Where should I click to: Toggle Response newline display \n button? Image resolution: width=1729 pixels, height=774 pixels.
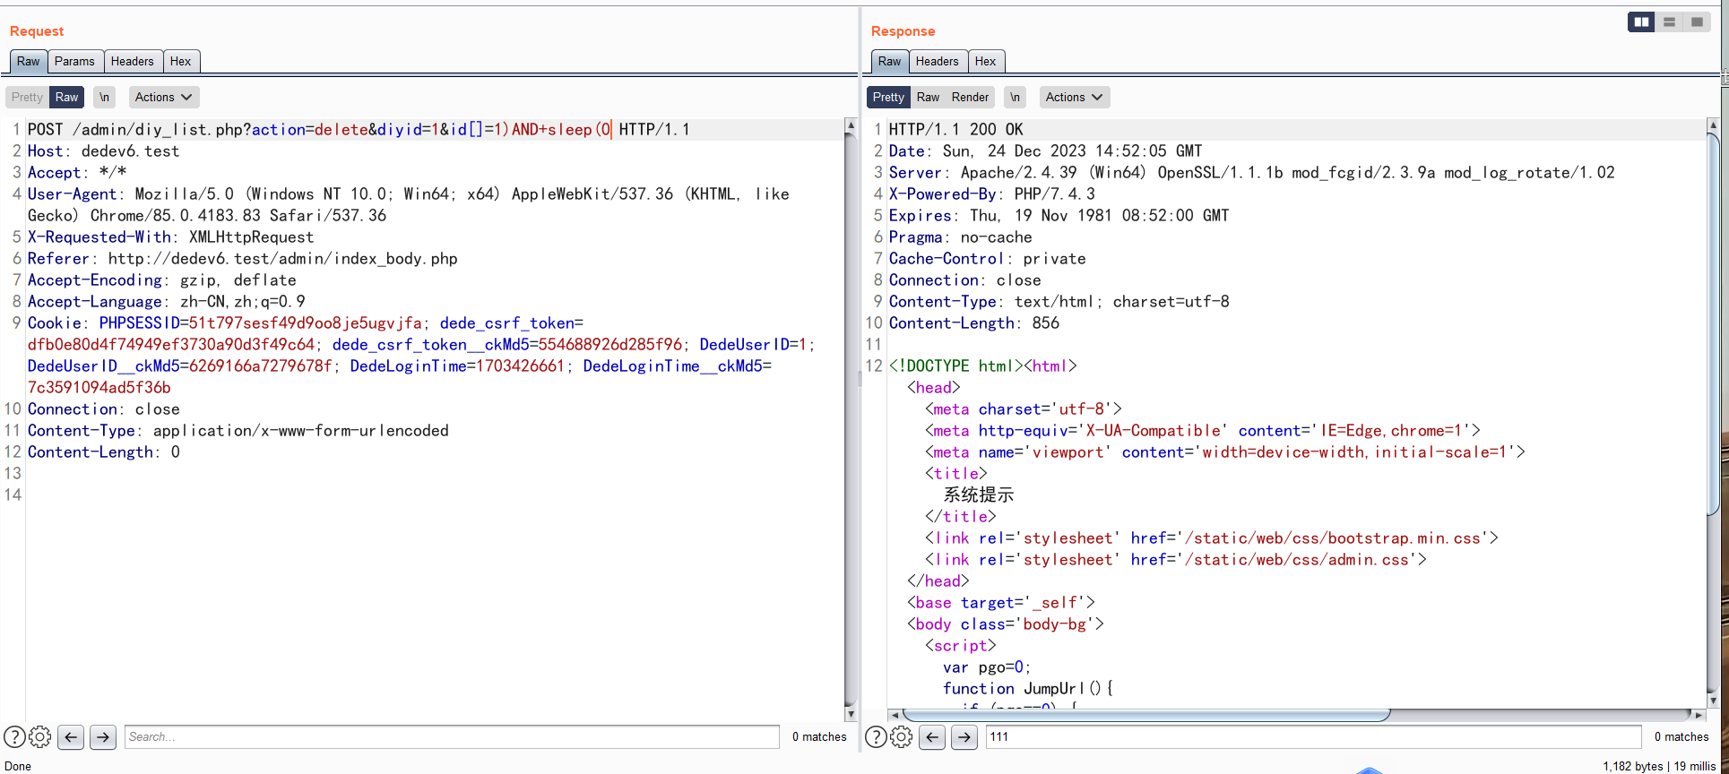1015,97
